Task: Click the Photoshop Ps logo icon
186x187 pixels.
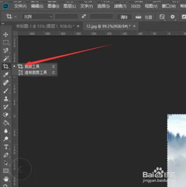Action: [x=6, y=6]
